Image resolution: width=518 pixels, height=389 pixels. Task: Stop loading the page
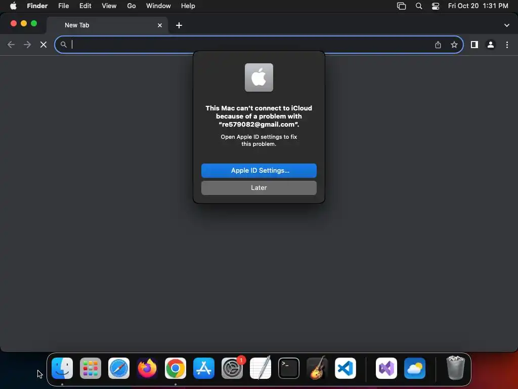click(x=44, y=45)
